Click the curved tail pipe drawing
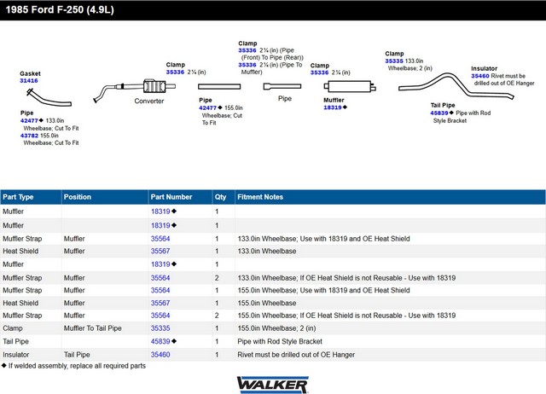 (x=456, y=86)
